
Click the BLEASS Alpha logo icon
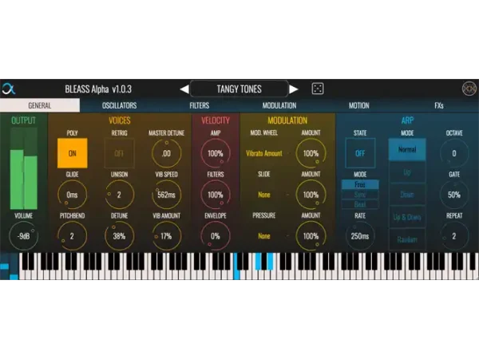[8, 89]
